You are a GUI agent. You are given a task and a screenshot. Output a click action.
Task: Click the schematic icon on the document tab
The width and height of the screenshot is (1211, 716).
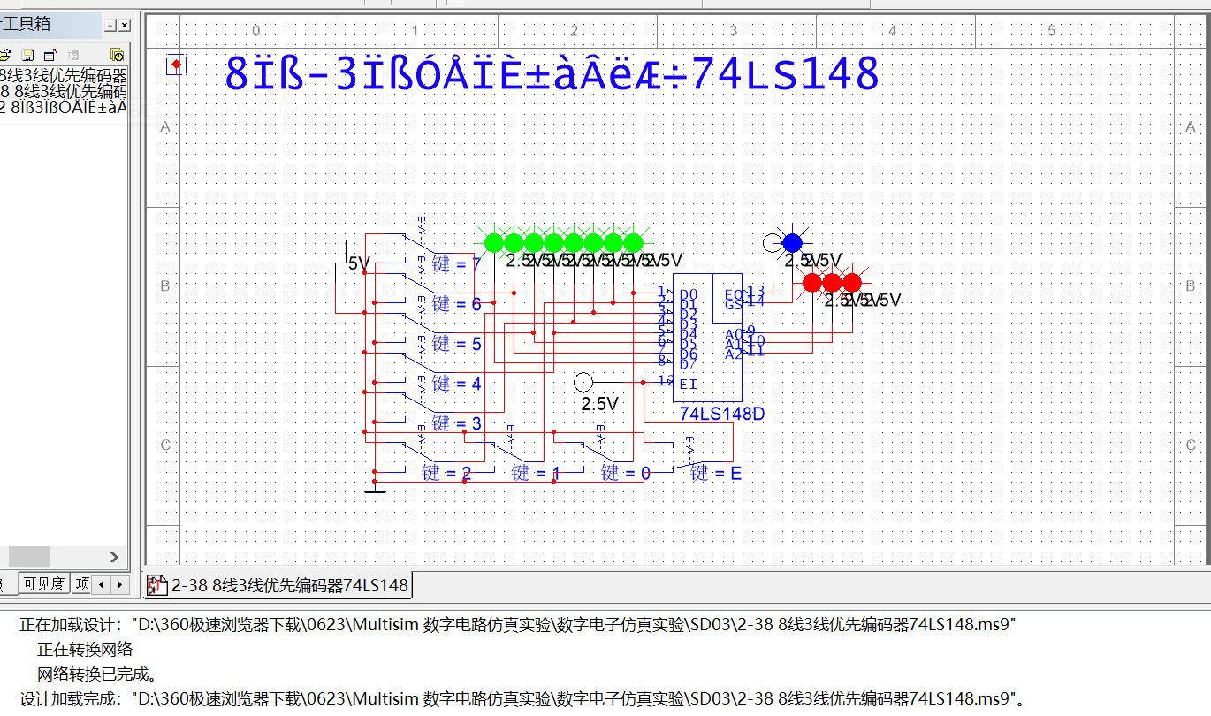tap(157, 585)
